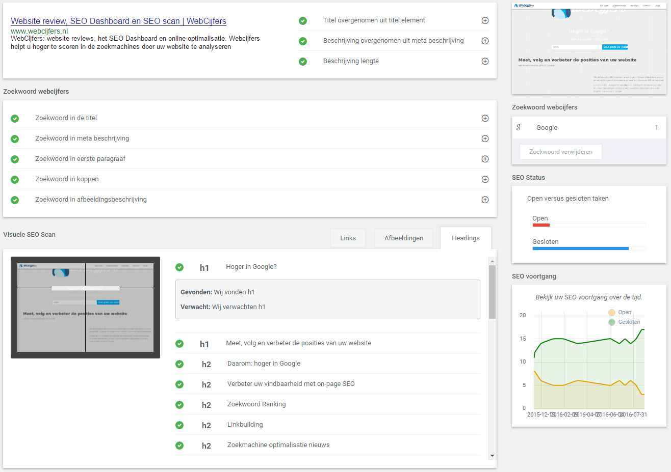This screenshot has width=671, height=472.
Task: Click the Google ranking number 1
Action: coord(656,127)
